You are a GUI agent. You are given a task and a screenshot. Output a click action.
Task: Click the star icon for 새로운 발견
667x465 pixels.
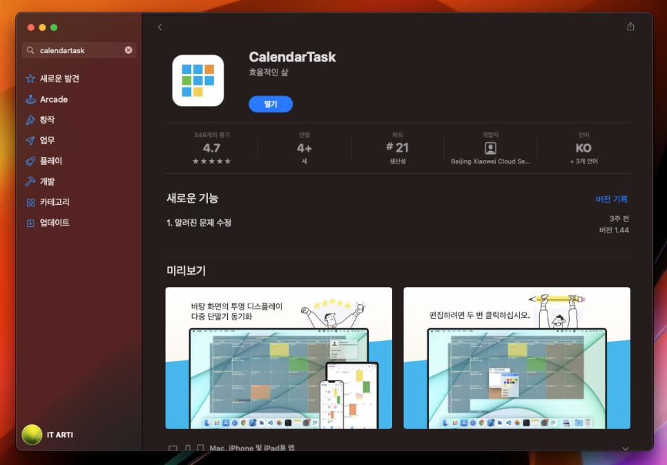[30, 79]
